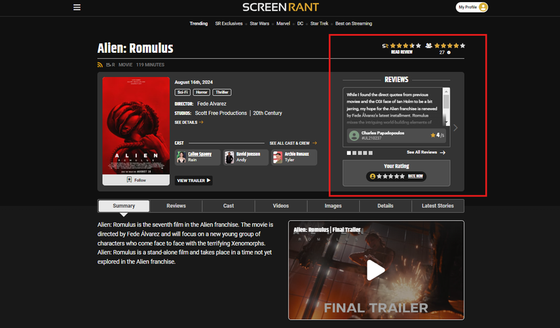Select the fourth review pagination dot

[365, 153]
